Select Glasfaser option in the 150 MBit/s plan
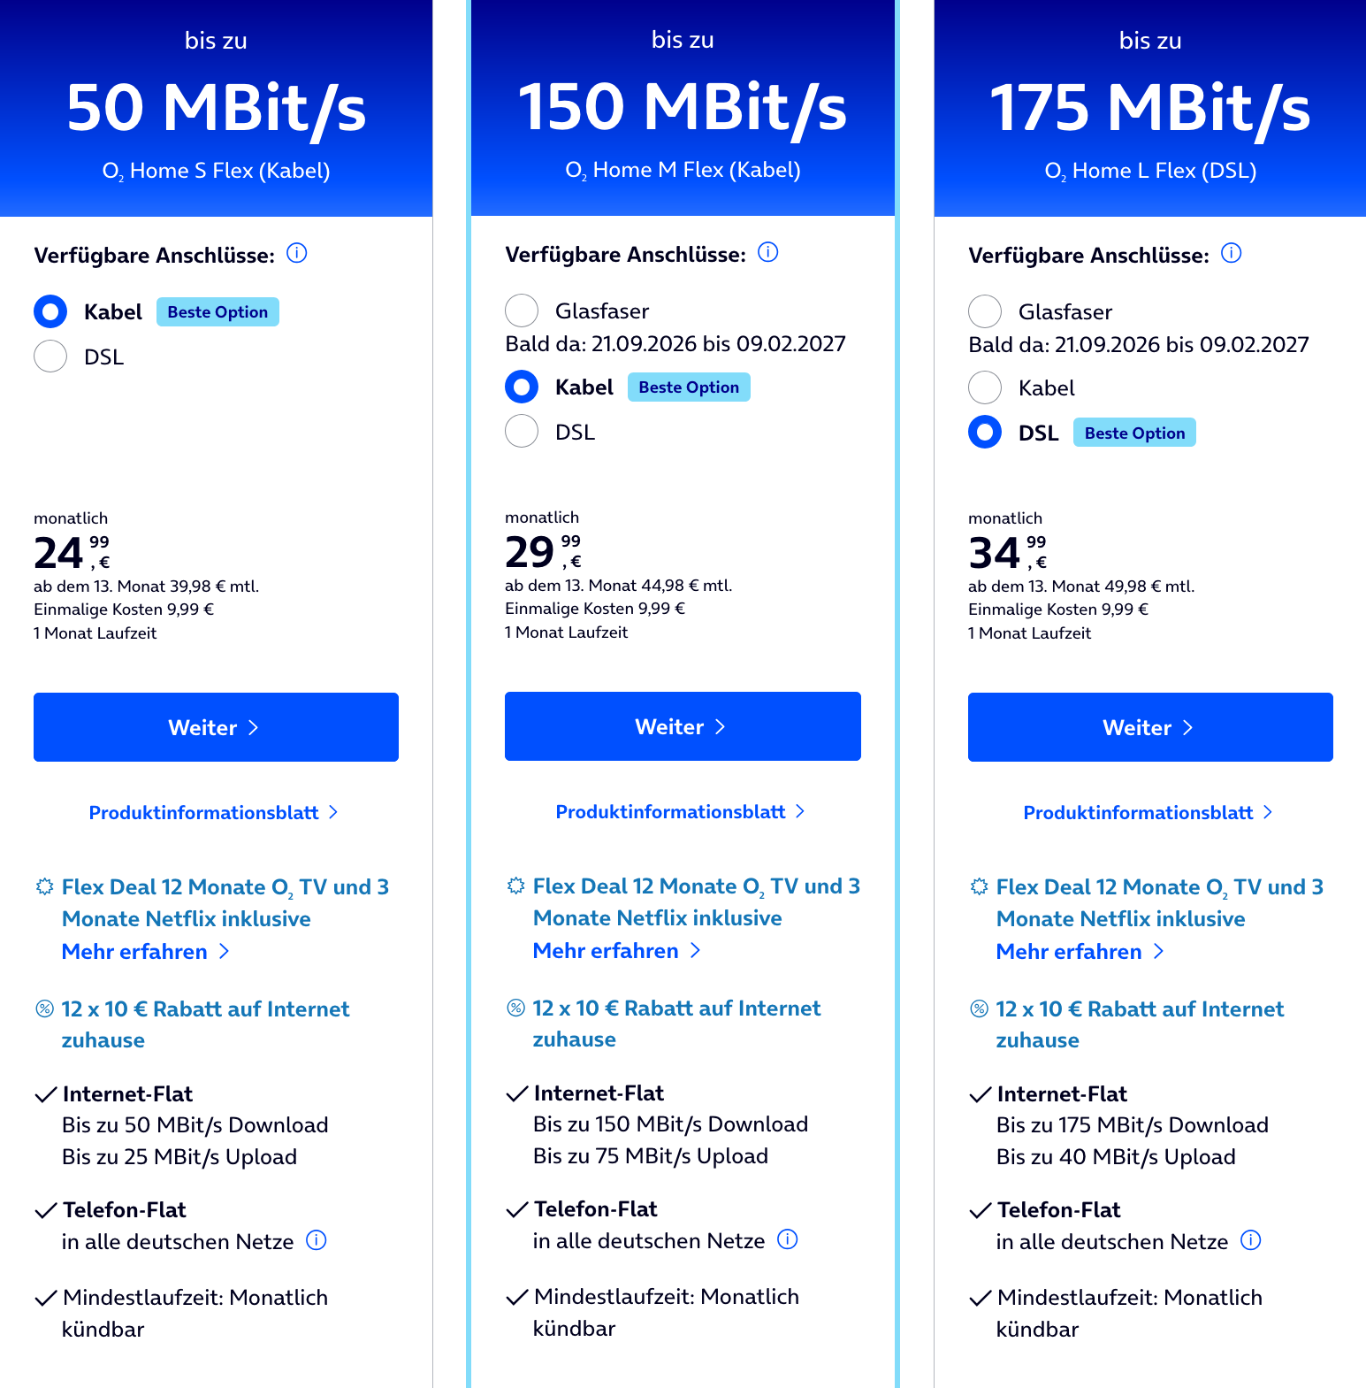The height and width of the screenshot is (1388, 1366). (522, 311)
